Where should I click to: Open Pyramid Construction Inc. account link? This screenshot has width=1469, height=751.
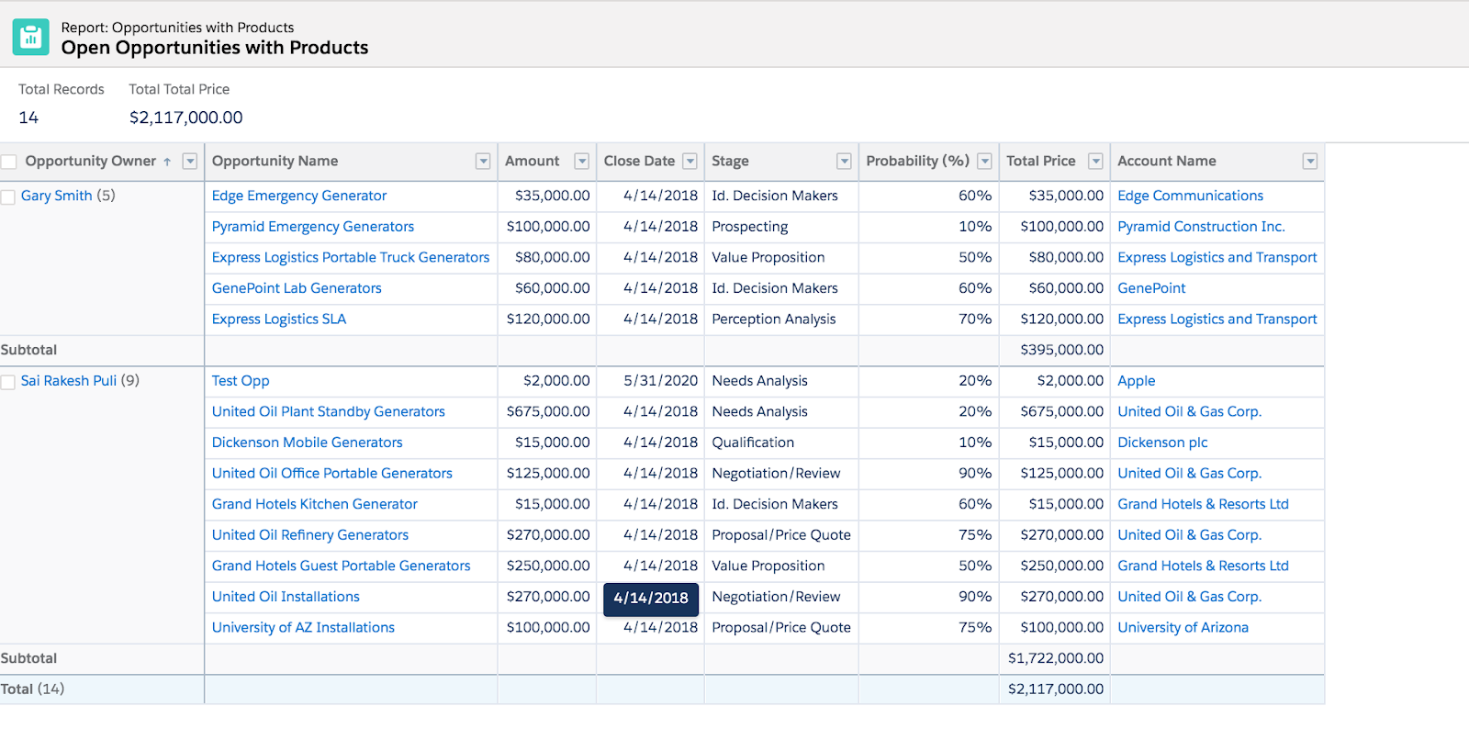coord(1201,227)
